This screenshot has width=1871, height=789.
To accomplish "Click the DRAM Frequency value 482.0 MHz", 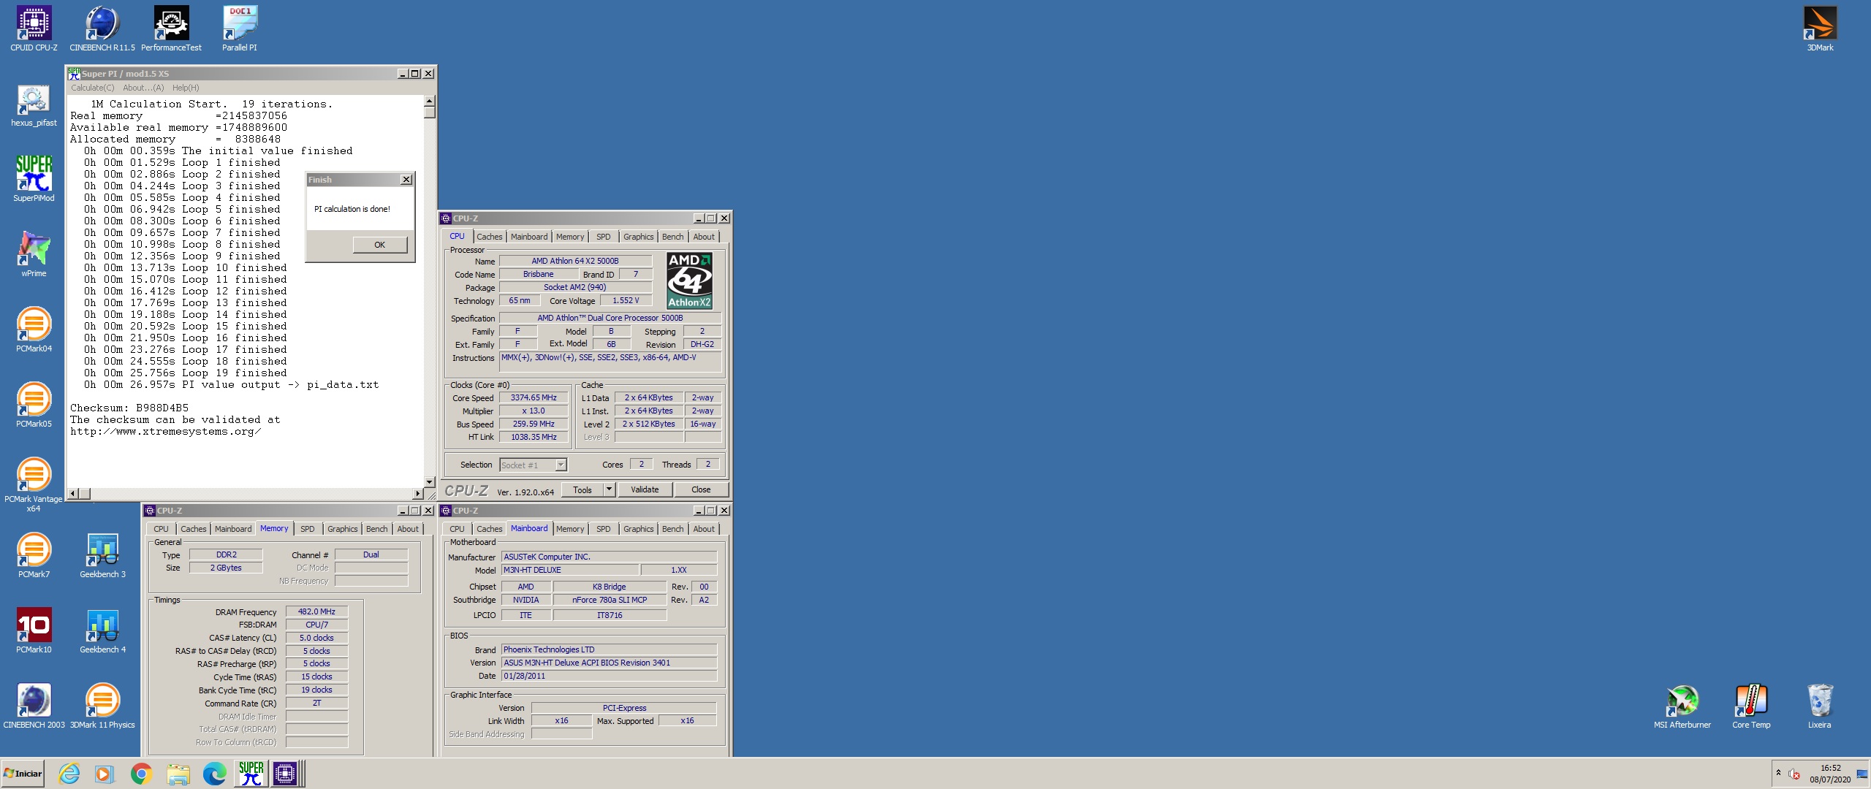I will (316, 612).
